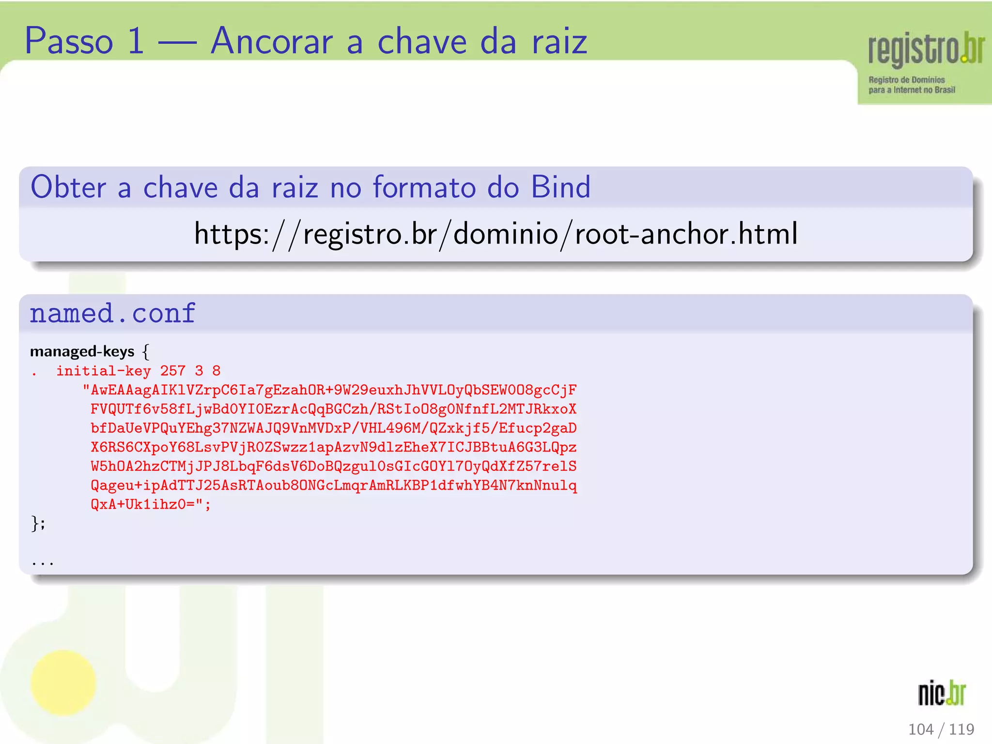Click the final key line QxA+Uk1ihz0=";
The image size is (992, 744).
[x=151, y=504]
